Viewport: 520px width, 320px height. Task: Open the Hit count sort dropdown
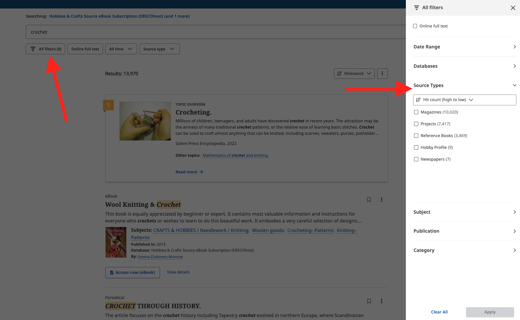point(465,100)
